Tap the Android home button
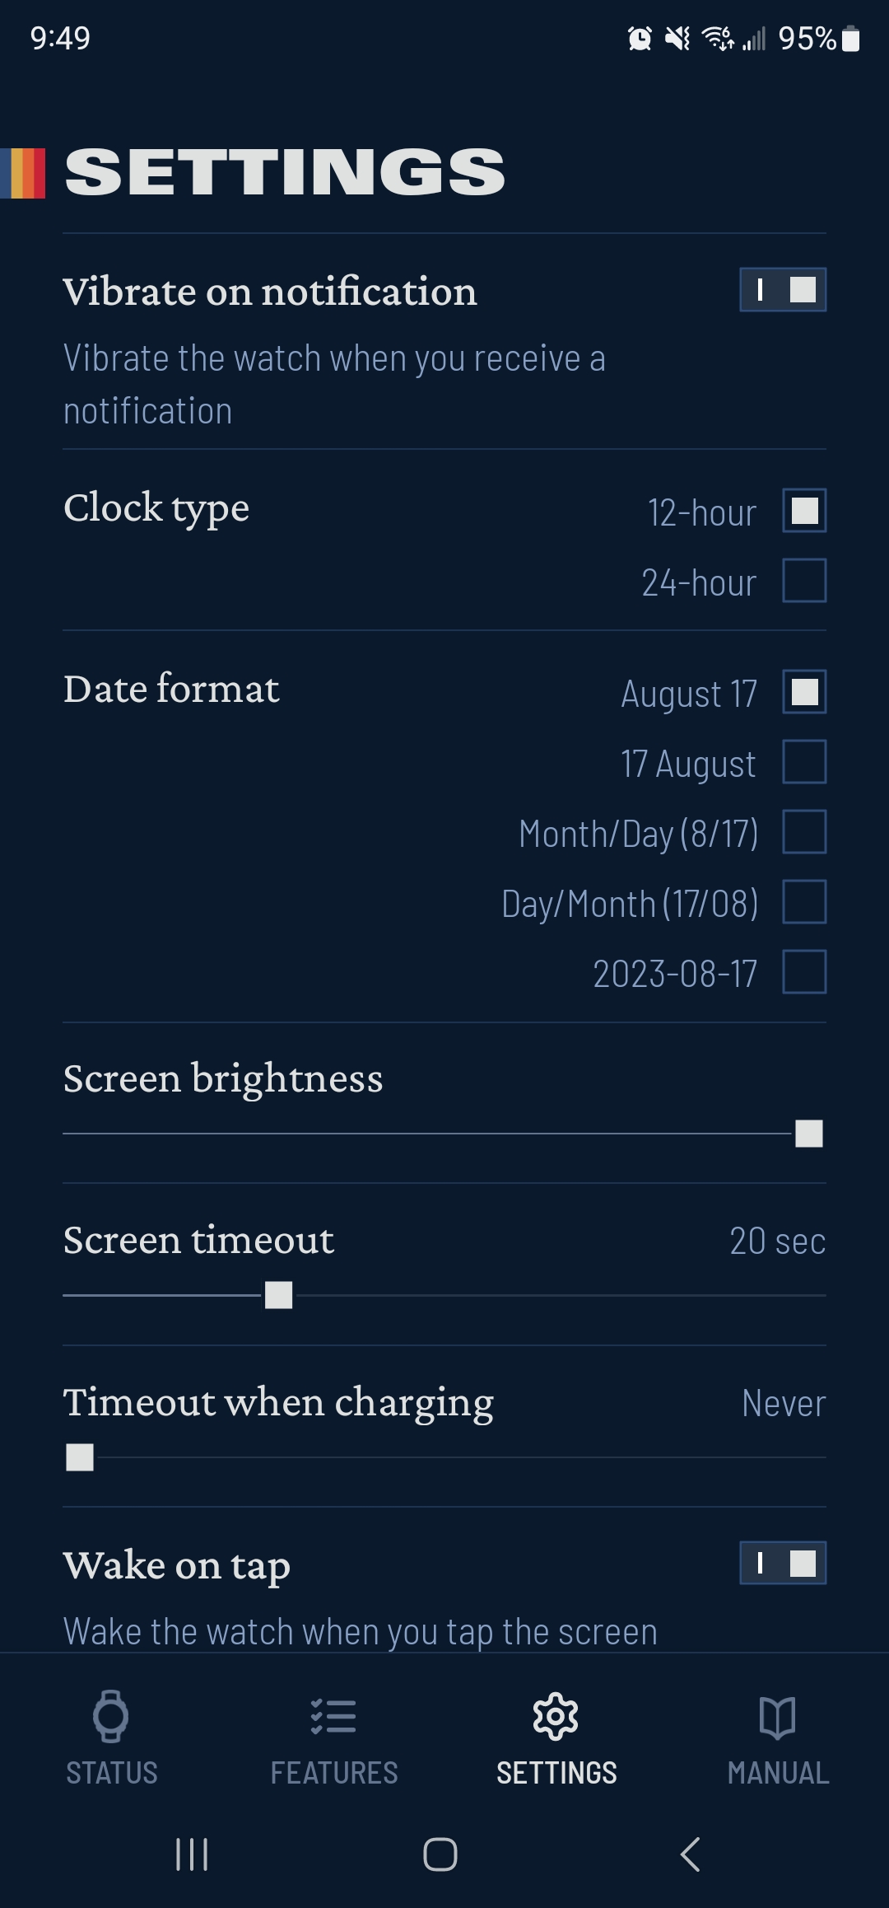The width and height of the screenshot is (889, 1908). tap(440, 1854)
